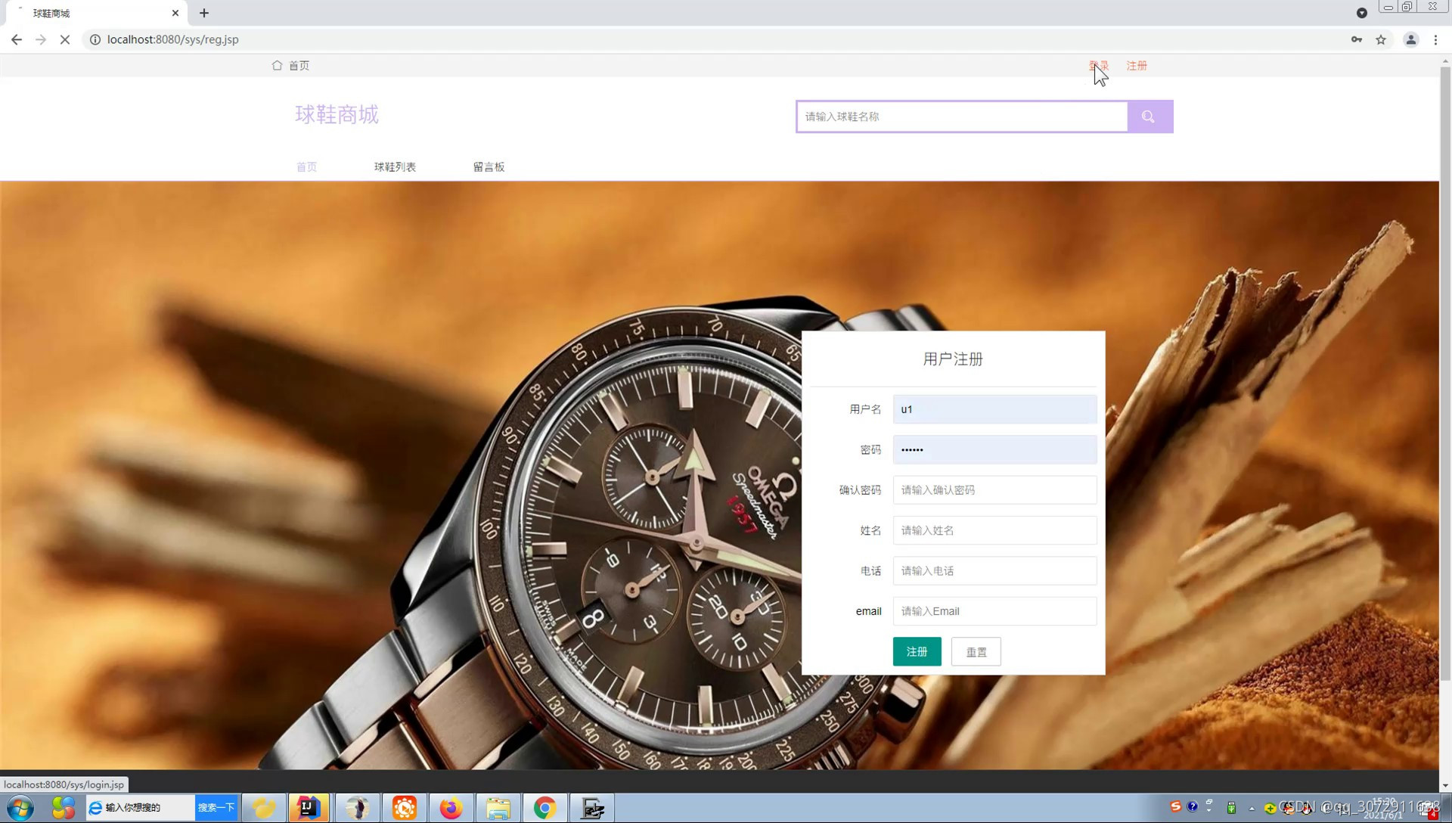The width and height of the screenshot is (1452, 823).
Task: Click the browser back arrow
Action: pyautogui.click(x=17, y=39)
